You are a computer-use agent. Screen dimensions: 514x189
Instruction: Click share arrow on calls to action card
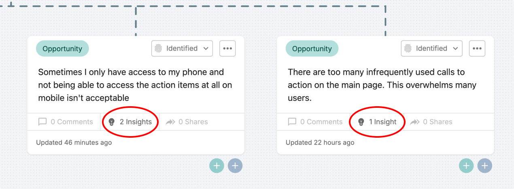(415, 122)
